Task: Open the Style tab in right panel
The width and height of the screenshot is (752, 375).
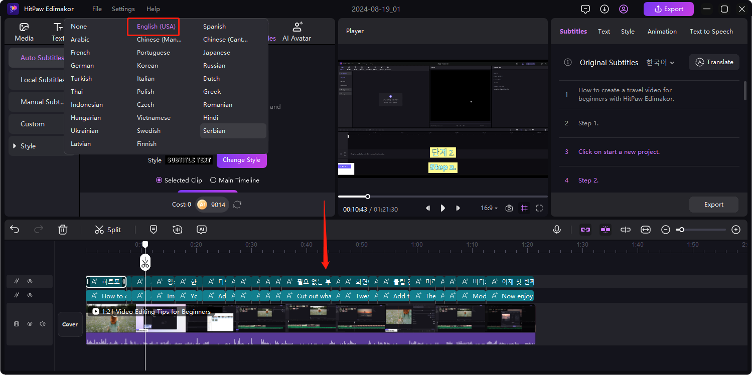Action: (628, 31)
